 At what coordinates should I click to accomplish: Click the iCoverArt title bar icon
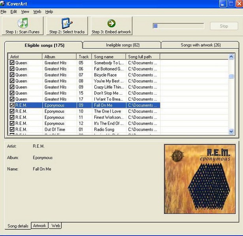(3, 4)
